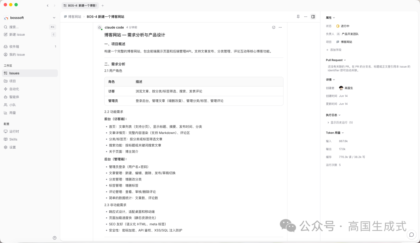Image resolution: width=420 pixels, height=243 pixels.
Task: Click the forward navigation arrow
Action: pyautogui.click(x=54, y=5)
